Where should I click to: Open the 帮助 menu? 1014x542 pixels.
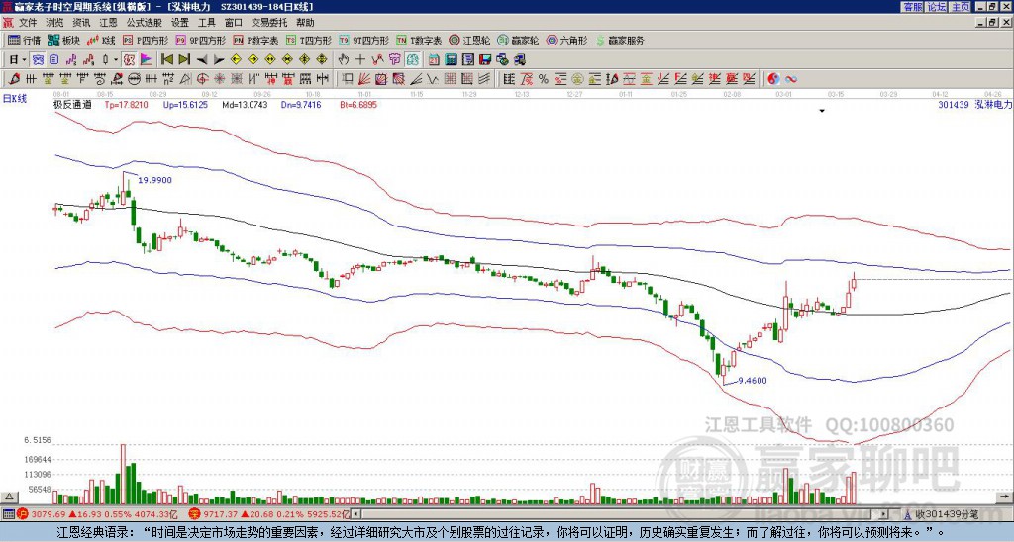point(305,23)
